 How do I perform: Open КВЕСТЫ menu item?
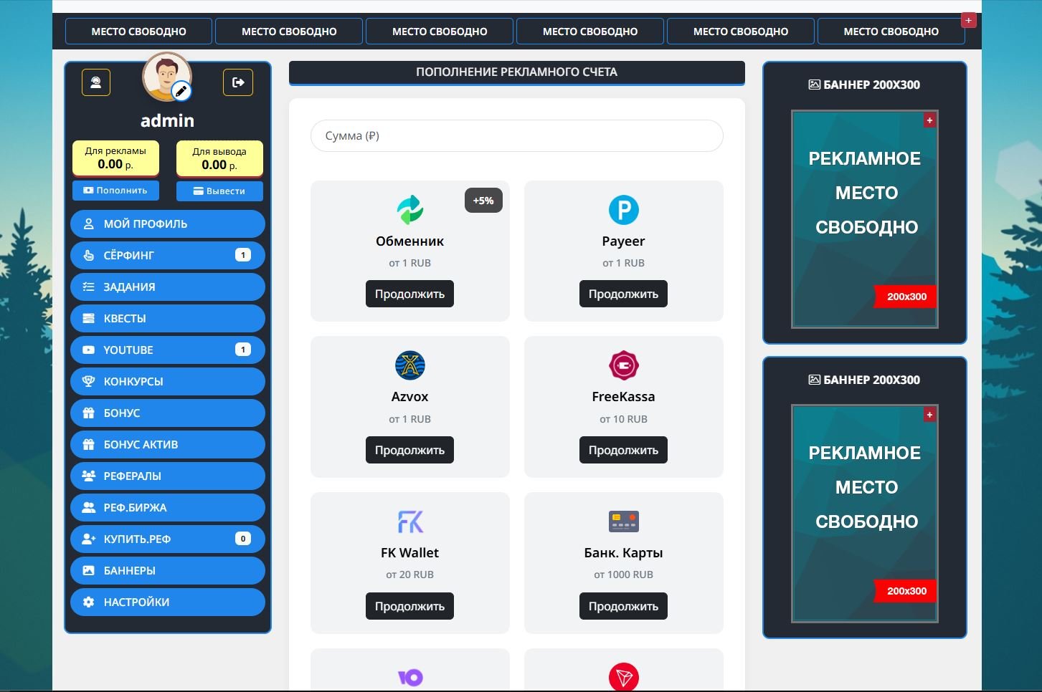point(168,318)
